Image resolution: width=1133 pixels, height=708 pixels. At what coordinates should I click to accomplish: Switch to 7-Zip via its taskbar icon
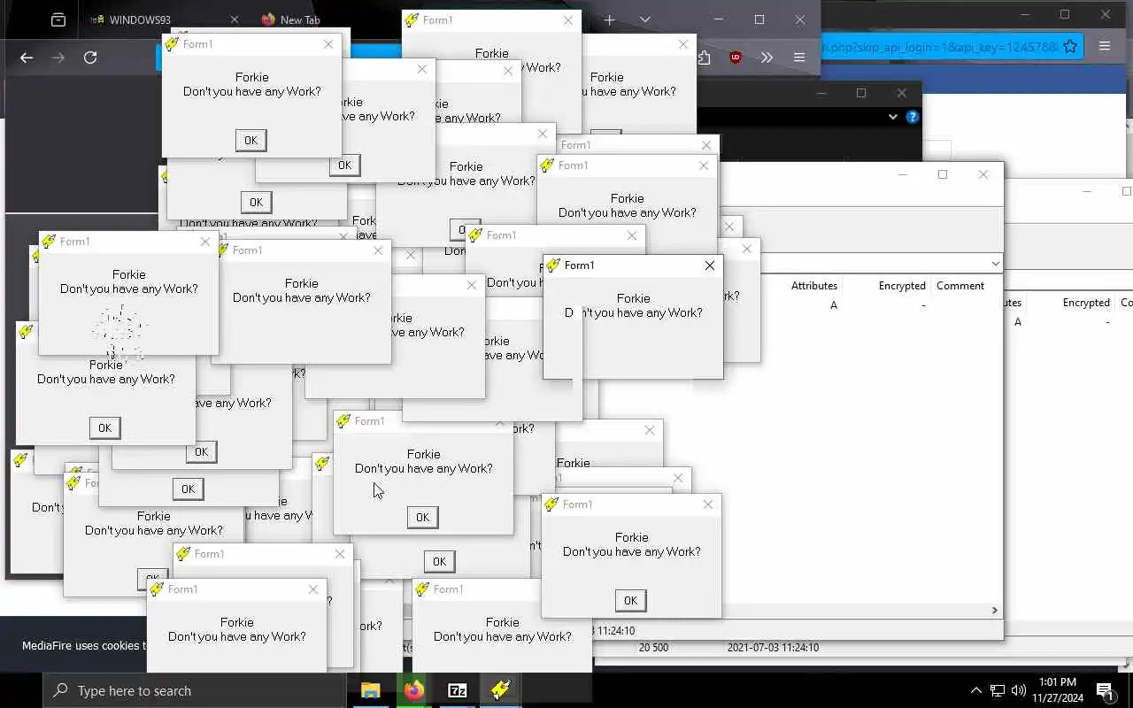458,690
